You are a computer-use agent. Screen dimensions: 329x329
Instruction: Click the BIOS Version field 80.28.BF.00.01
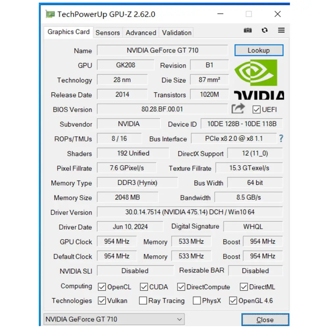click(163, 109)
